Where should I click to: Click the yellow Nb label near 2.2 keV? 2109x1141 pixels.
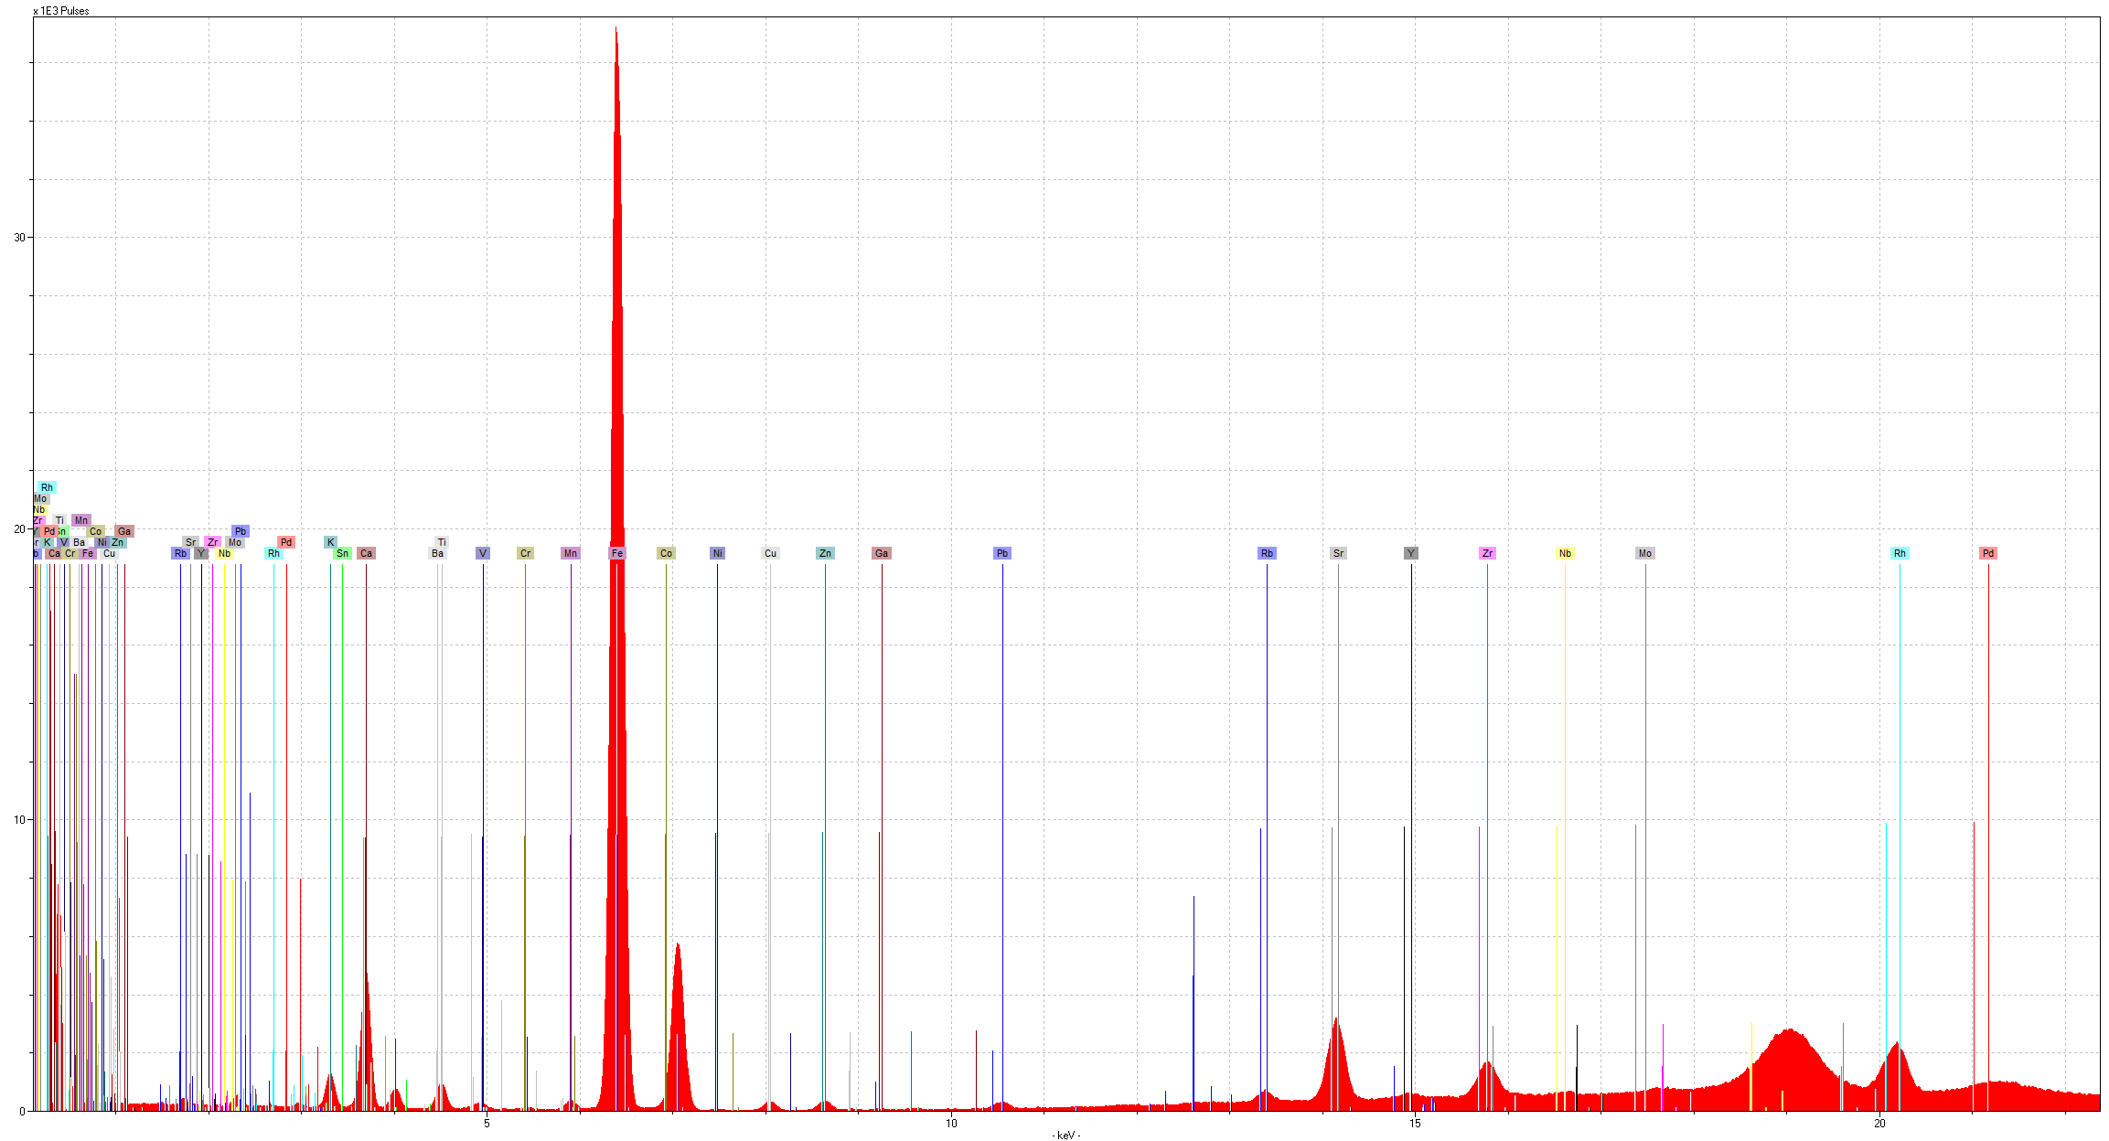pos(224,553)
